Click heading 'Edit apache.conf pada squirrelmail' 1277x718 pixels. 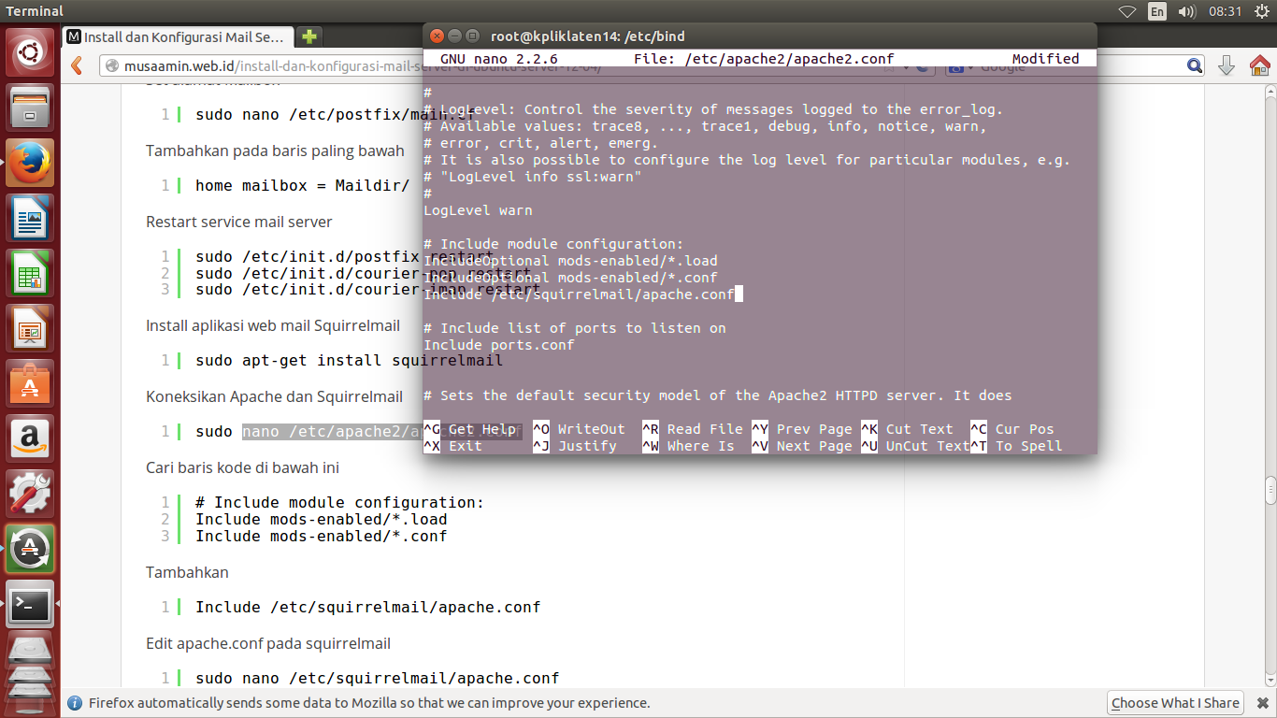pyautogui.click(x=268, y=643)
